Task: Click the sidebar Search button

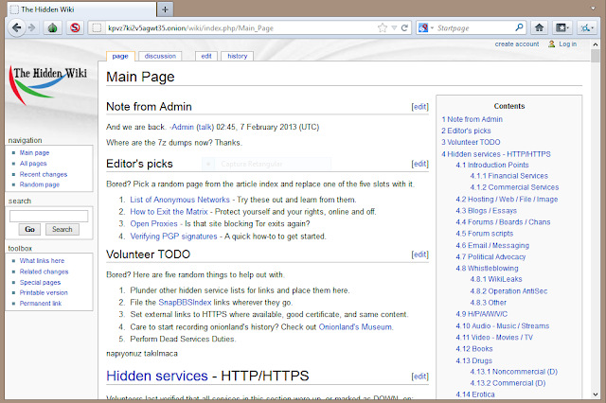Action: pyautogui.click(x=62, y=229)
